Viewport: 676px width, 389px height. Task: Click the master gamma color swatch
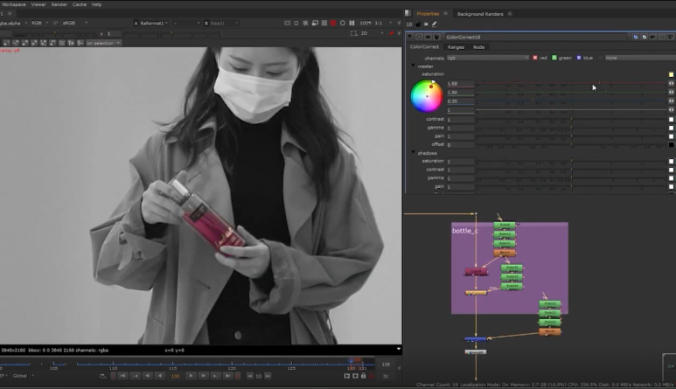[x=671, y=128]
